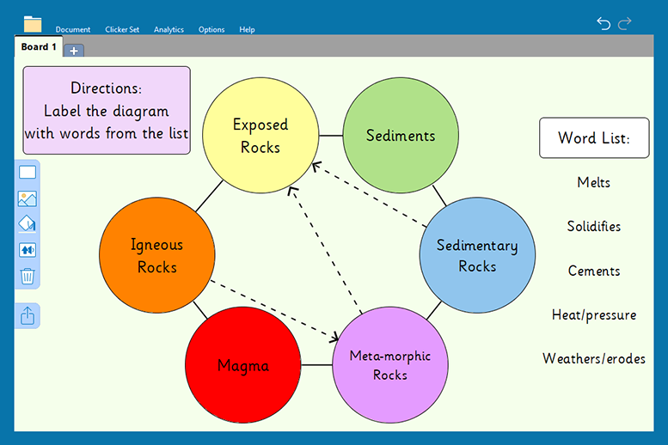Viewport: 668px width, 445px height.
Task: Select the add cell rectangle tool
Action: (28, 173)
